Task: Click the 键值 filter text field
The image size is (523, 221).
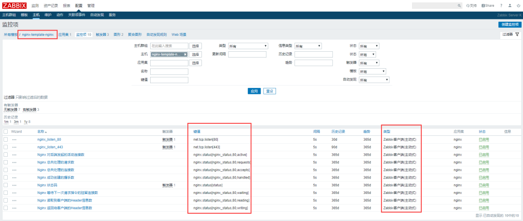Action: (x=169, y=80)
